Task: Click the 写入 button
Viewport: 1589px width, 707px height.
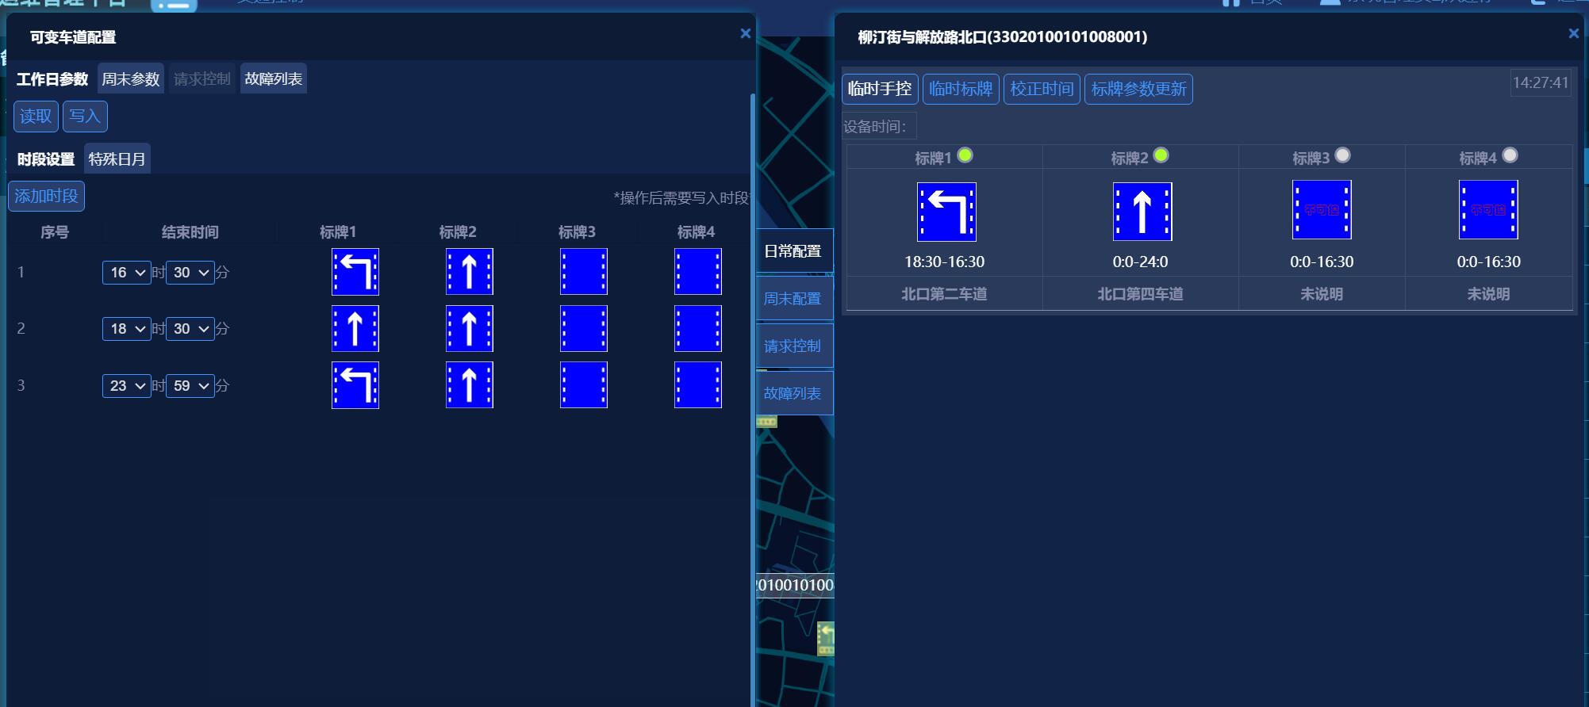Action: [85, 117]
